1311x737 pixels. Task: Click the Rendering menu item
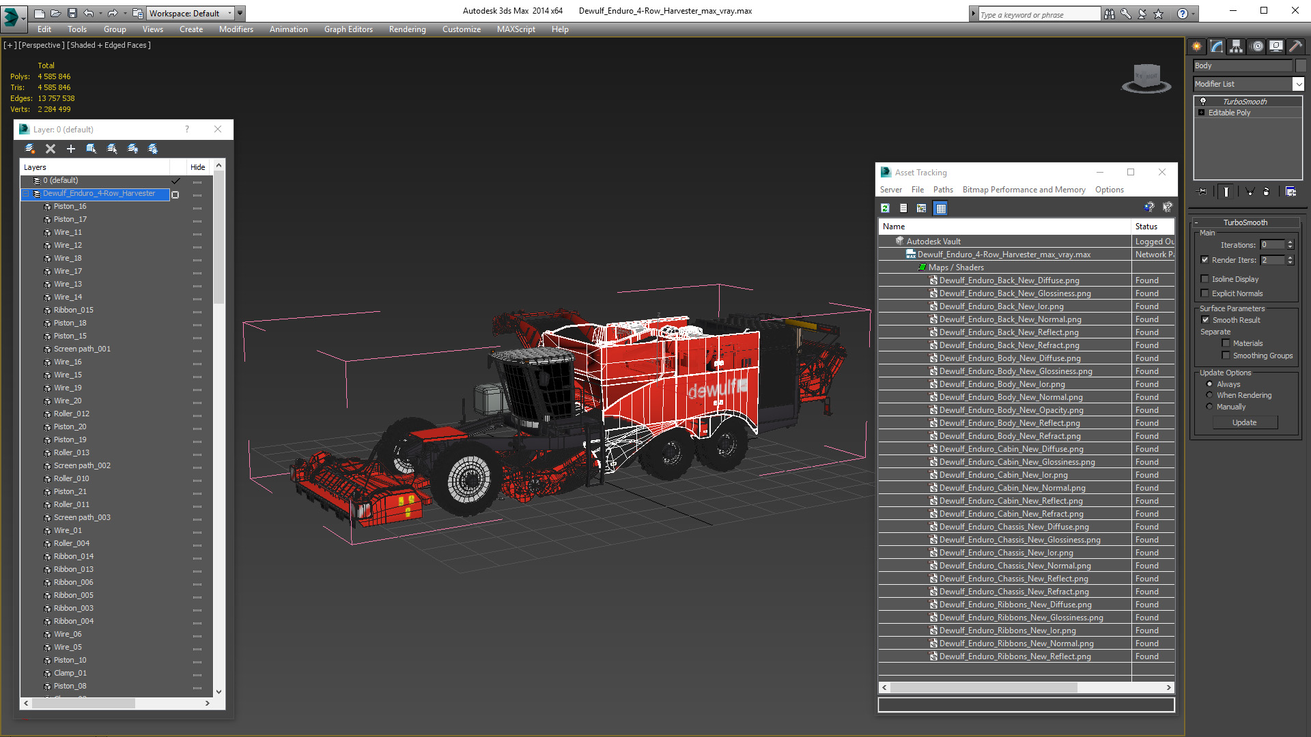407,29
